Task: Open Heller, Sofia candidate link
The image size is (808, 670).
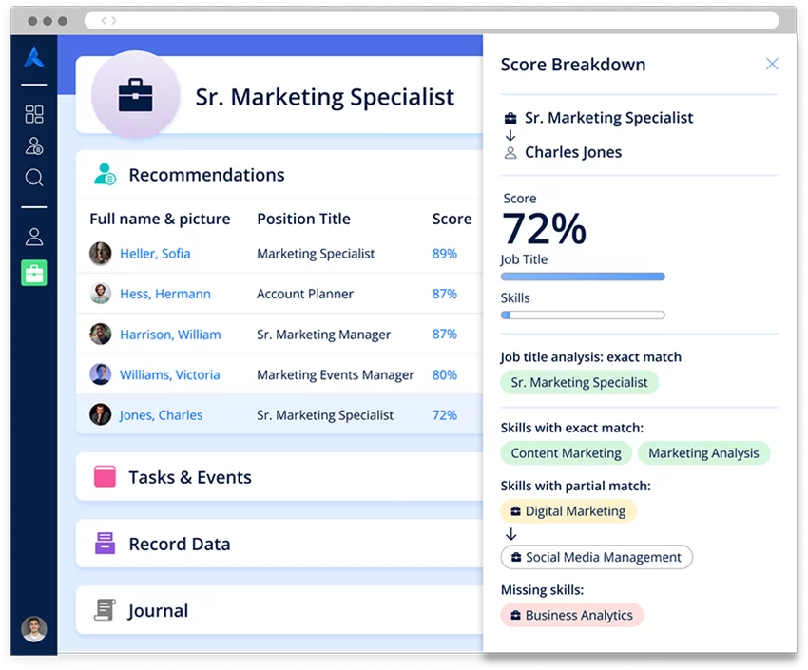Action: pyautogui.click(x=155, y=254)
